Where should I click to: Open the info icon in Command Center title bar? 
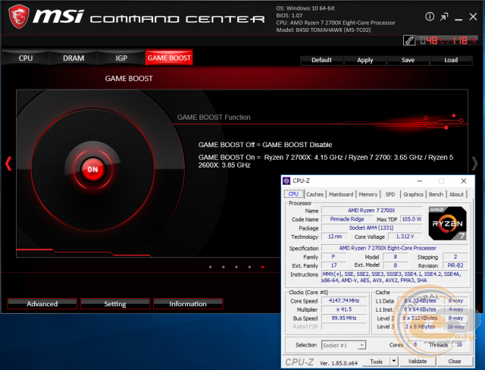point(430,17)
